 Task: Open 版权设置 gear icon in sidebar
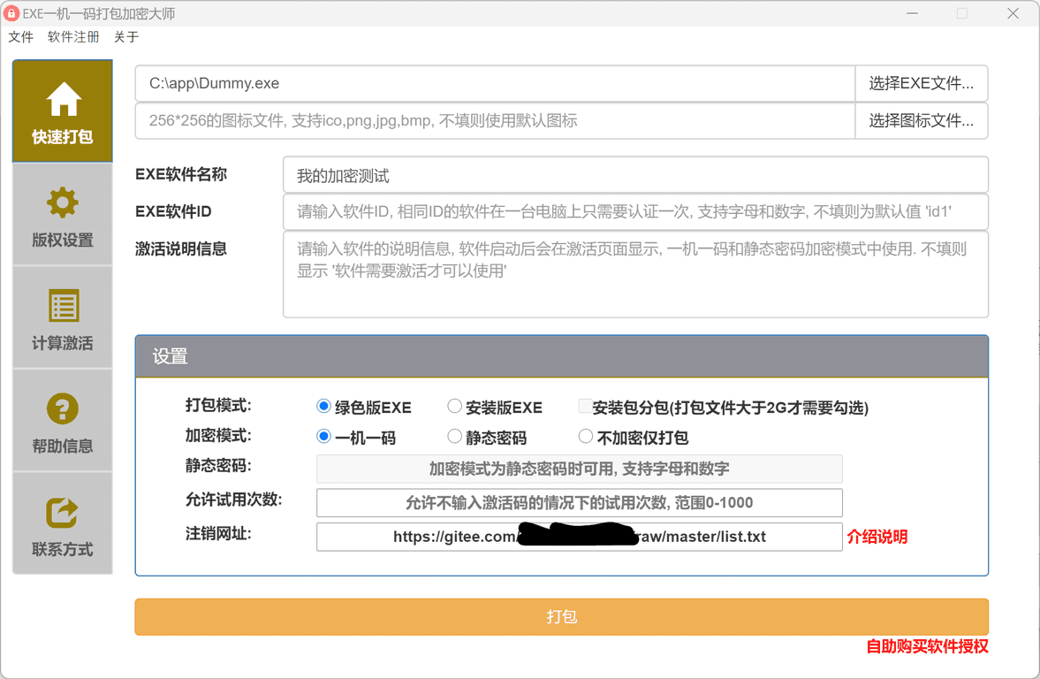pyautogui.click(x=63, y=203)
